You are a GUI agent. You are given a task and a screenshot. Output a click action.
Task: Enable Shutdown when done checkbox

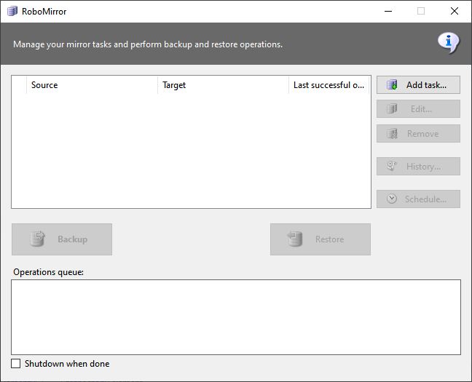pos(15,363)
